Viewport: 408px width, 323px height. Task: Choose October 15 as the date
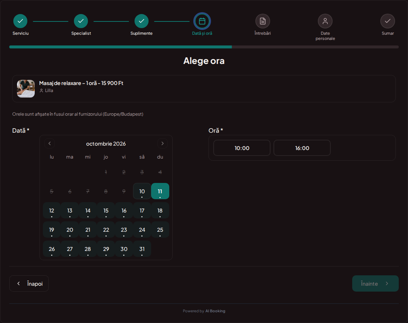click(x=106, y=211)
